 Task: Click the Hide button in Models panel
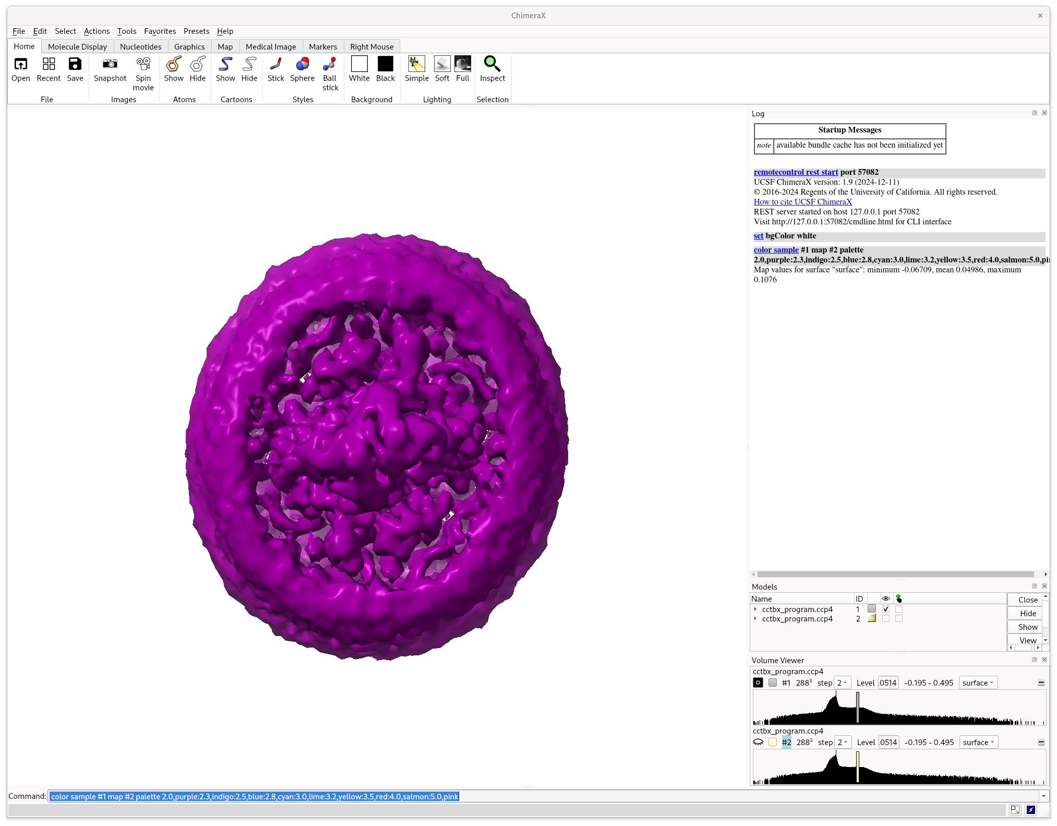1027,613
